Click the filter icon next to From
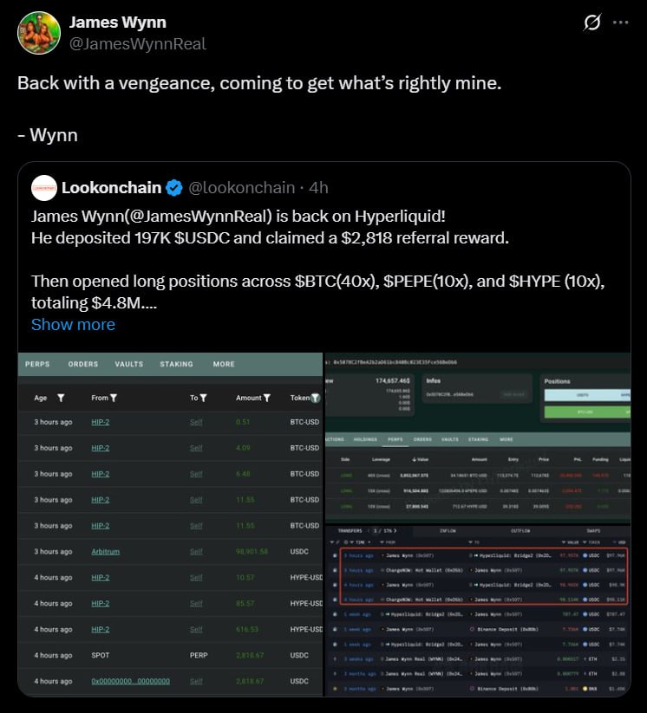The height and width of the screenshot is (713, 647). [114, 398]
